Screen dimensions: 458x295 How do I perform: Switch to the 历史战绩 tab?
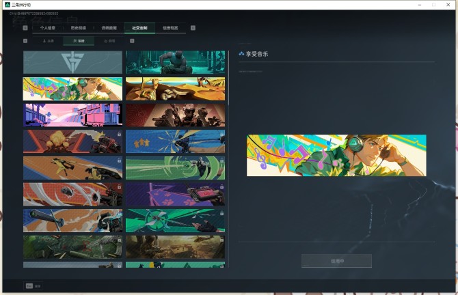click(x=79, y=28)
